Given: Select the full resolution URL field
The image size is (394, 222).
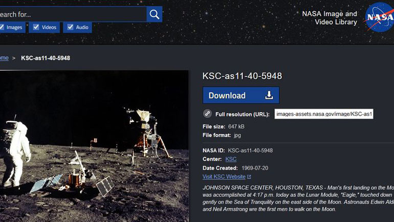Looking at the screenshot, I should tap(323, 114).
